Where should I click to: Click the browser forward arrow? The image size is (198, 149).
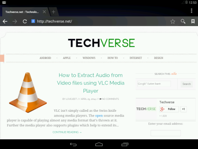[15, 21]
